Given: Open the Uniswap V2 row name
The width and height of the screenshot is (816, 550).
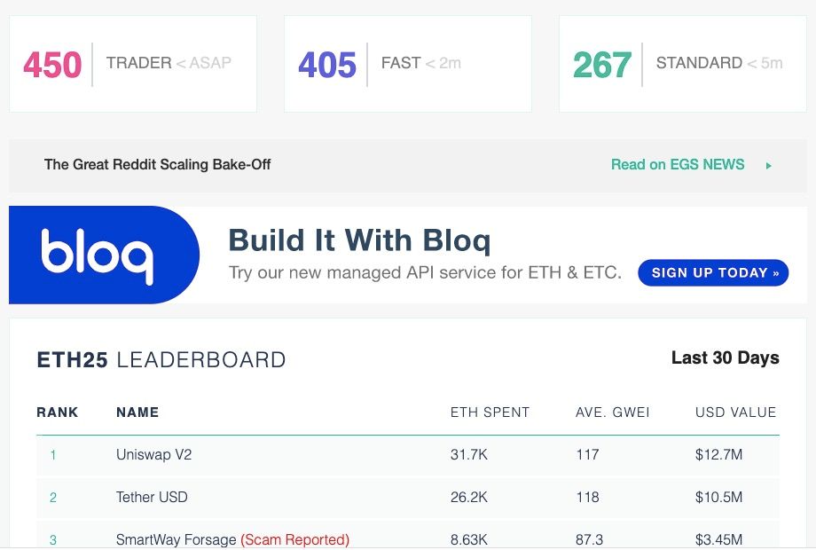Looking at the screenshot, I should pyautogui.click(x=154, y=454).
